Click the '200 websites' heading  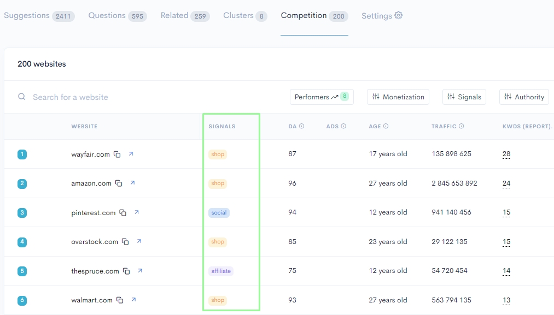click(x=42, y=64)
